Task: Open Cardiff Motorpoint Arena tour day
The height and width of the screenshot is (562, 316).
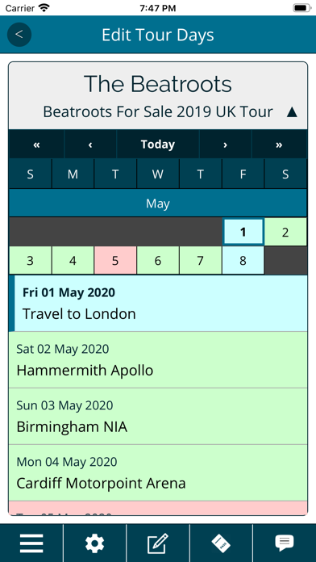Action: [x=158, y=473]
